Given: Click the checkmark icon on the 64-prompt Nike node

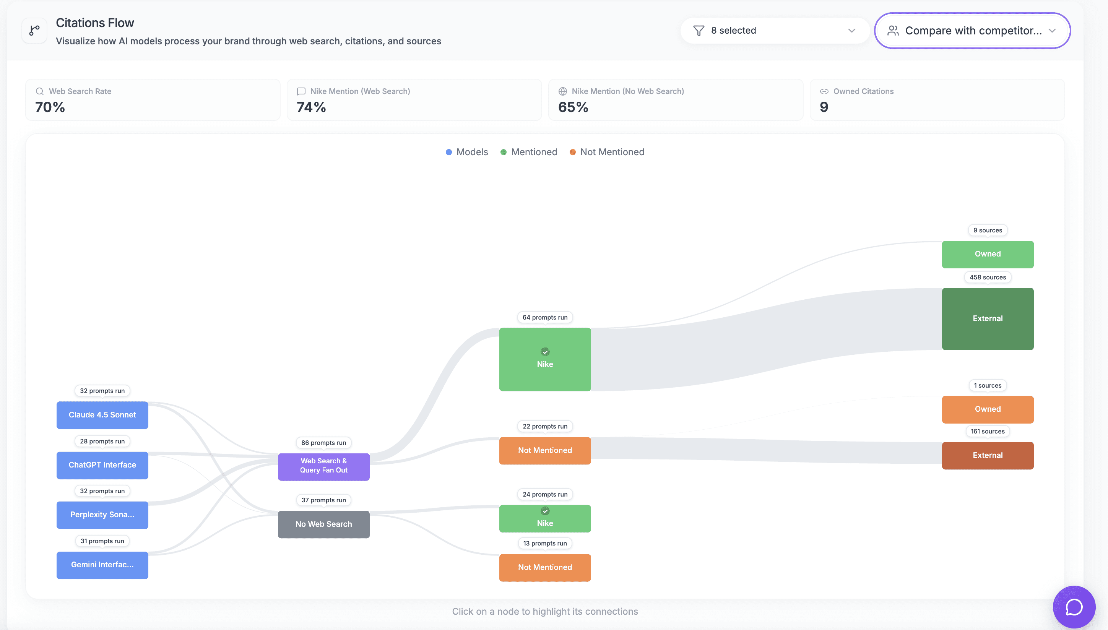Looking at the screenshot, I should pyautogui.click(x=545, y=352).
